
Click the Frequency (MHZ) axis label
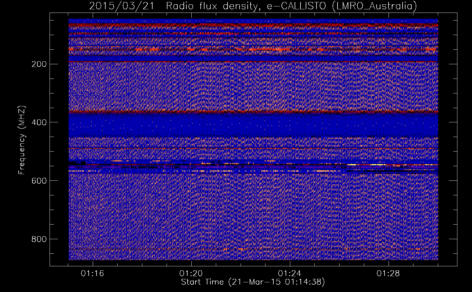(x=22, y=140)
